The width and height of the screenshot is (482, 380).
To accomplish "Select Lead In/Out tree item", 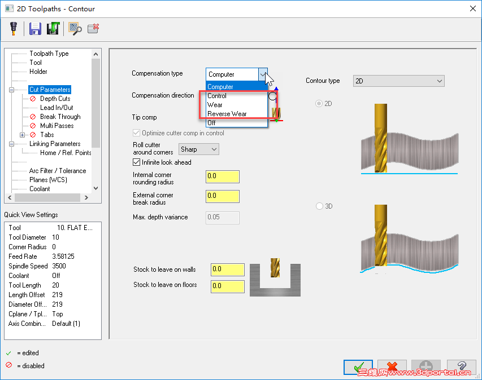I will pyautogui.click(x=57, y=108).
